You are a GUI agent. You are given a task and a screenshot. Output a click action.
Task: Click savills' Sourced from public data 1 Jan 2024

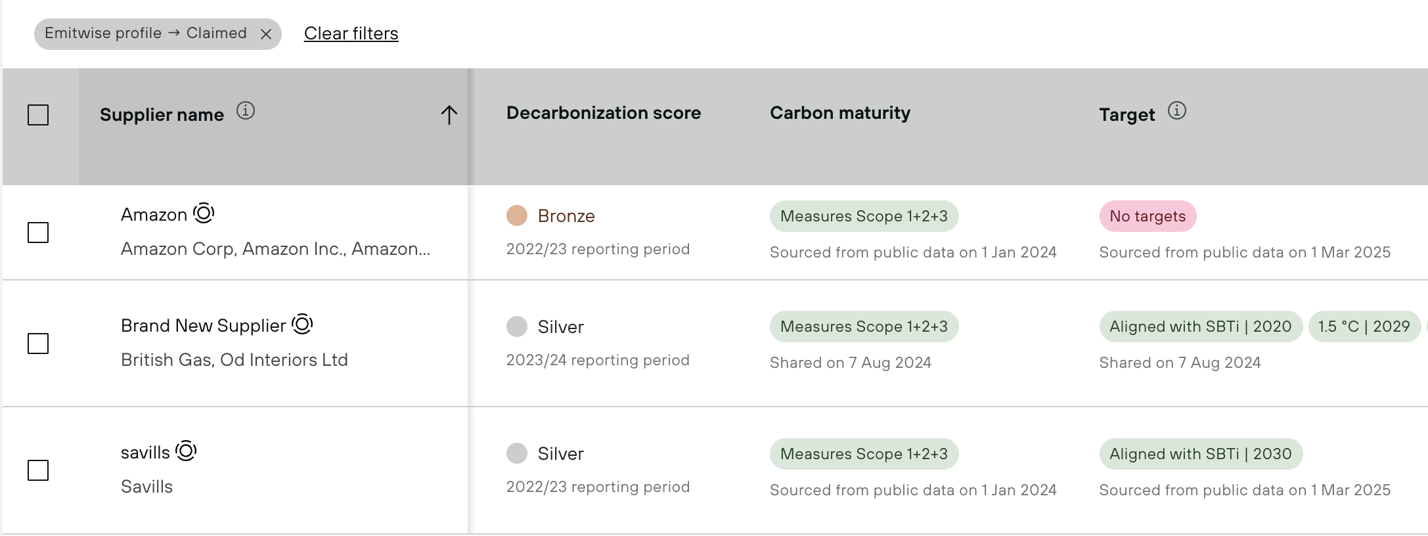(913, 490)
